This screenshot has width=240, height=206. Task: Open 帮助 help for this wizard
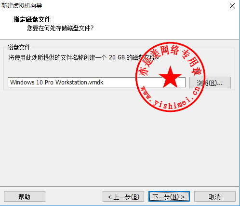25,196
